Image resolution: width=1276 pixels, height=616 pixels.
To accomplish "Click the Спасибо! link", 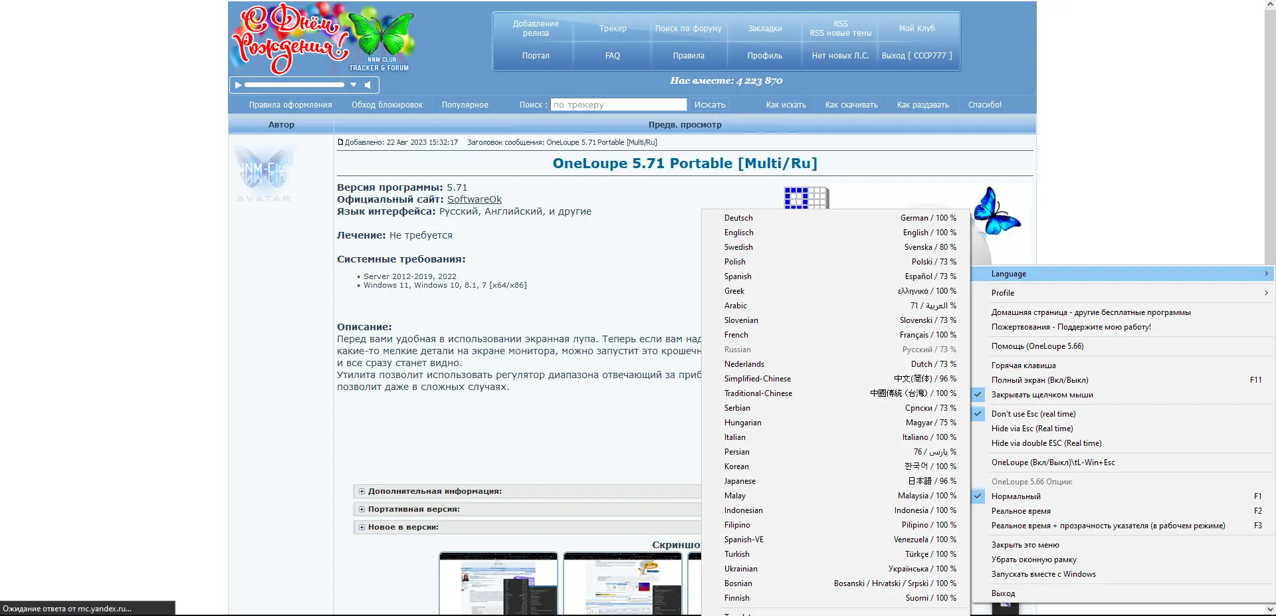I will click(985, 105).
